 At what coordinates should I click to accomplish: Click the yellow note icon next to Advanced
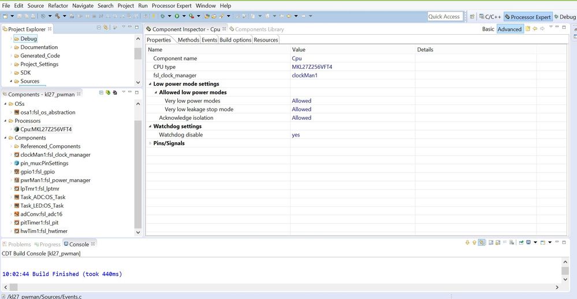pos(528,29)
